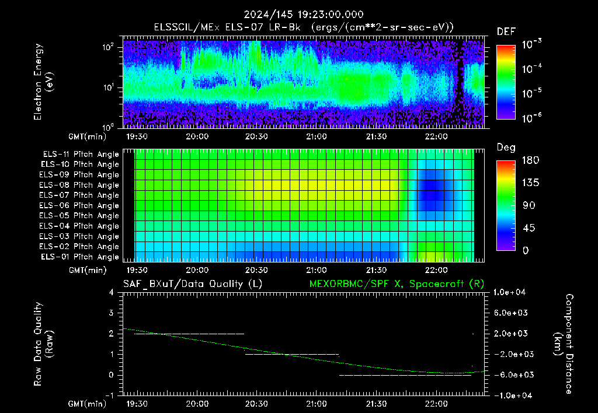Viewport: 598px width, 413px height.
Task: Click the 135 tick on Deg scale
Action: click(x=530, y=183)
